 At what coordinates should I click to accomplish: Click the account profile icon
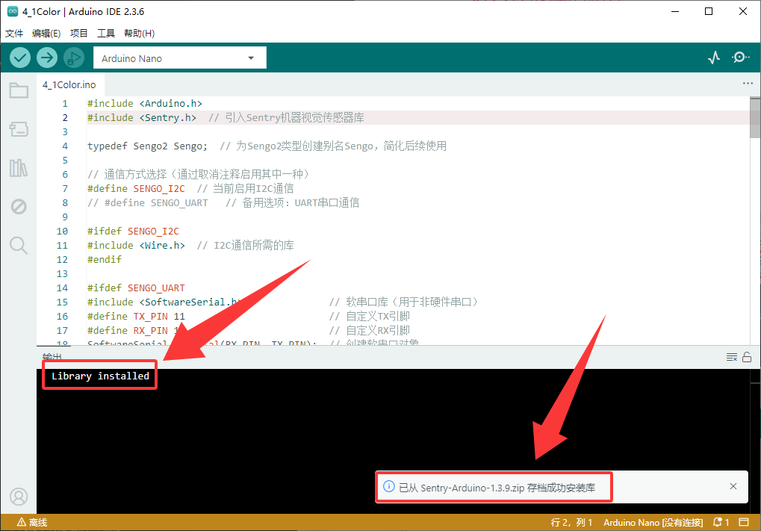(x=19, y=497)
